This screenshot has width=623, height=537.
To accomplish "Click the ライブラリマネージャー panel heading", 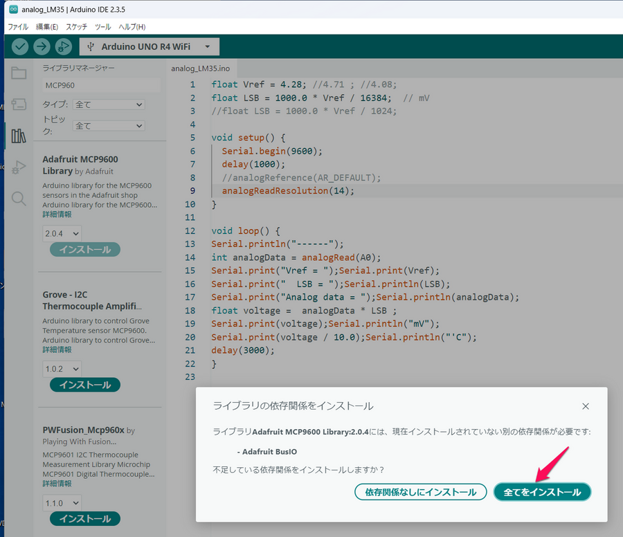I will pyautogui.click(x=79, y=69).
